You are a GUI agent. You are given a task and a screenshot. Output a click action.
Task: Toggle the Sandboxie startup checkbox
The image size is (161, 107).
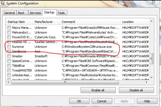coord(9,51)
